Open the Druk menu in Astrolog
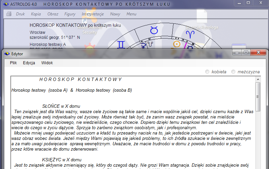The height and width of the screenshot is (169, 269). (20, 14)
